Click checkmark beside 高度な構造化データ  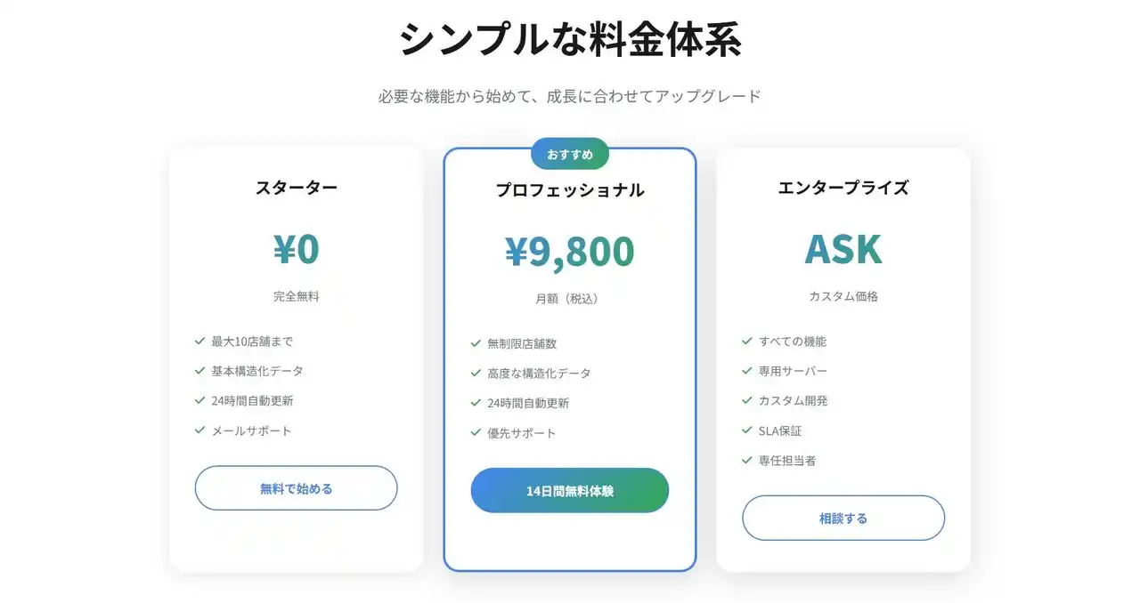coord(476,374)
